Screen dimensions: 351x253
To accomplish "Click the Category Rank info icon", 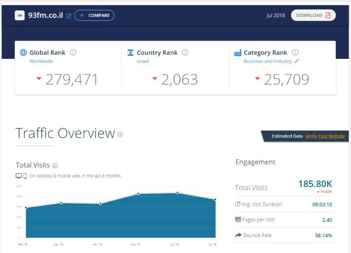I will click(295, 53).
